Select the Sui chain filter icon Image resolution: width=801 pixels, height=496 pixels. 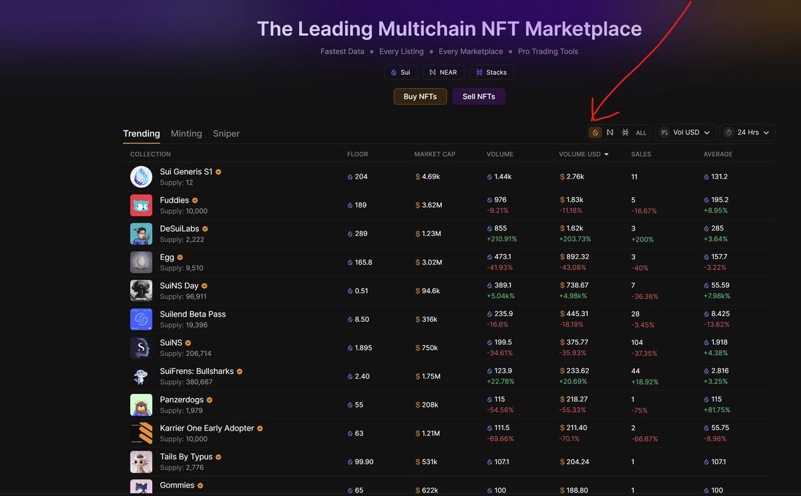click(x=595, y=133)
